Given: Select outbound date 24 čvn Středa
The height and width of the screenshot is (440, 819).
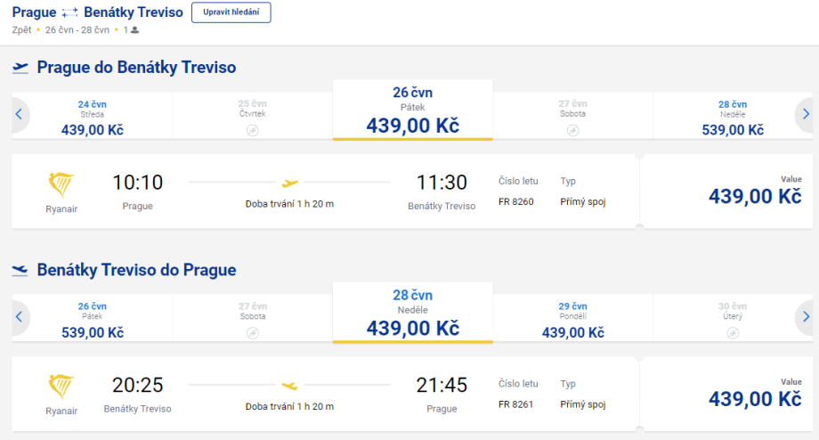Looking at the screenshot, I should click(93, 118).
